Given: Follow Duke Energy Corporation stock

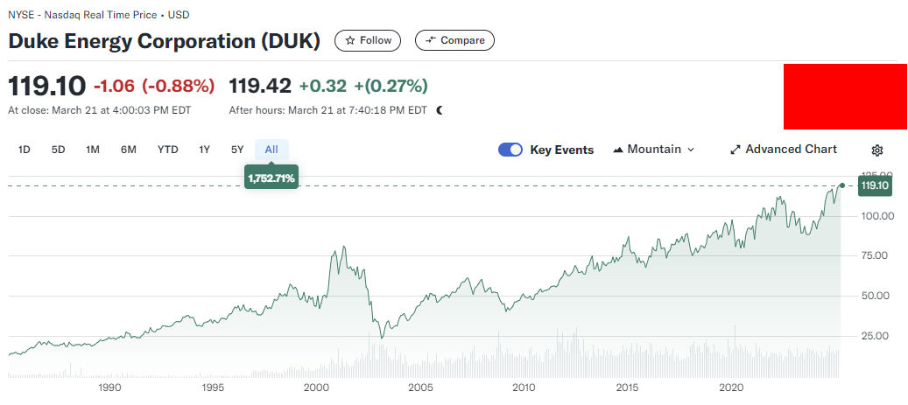Looking at the screenshot, I should pos(368,40).
